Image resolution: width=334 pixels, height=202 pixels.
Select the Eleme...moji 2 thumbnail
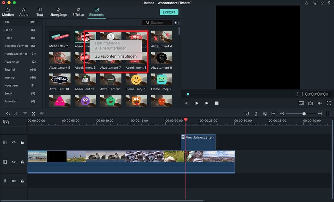pos(162,80)
